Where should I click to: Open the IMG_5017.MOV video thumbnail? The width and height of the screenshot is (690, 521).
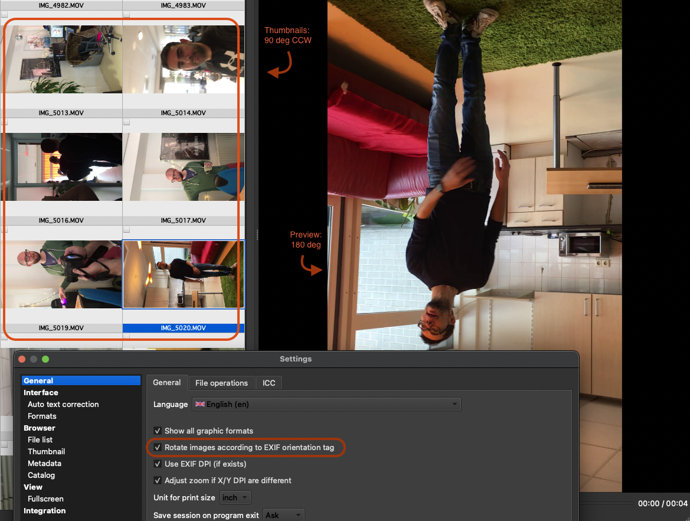pyautogui.click(x=183, y=167)
